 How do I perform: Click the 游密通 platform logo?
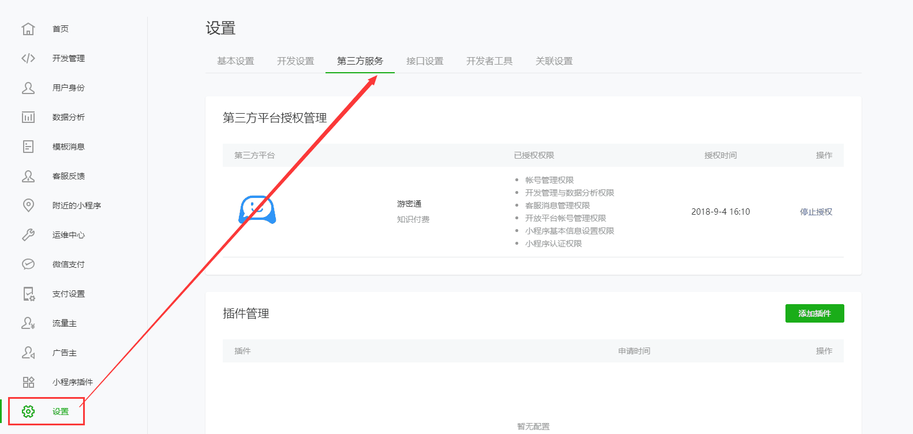coord(257,210)
